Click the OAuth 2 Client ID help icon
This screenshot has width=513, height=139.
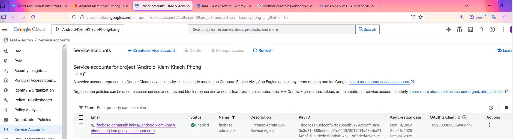(464, 117)
